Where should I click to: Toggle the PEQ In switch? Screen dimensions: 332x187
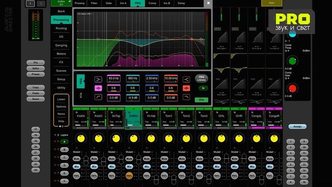[203, 88]
